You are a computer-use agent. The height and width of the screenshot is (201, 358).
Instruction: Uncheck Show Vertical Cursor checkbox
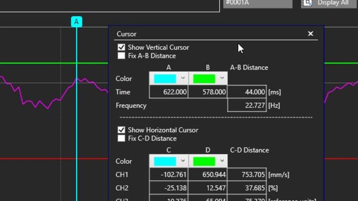tap(121, 47)
